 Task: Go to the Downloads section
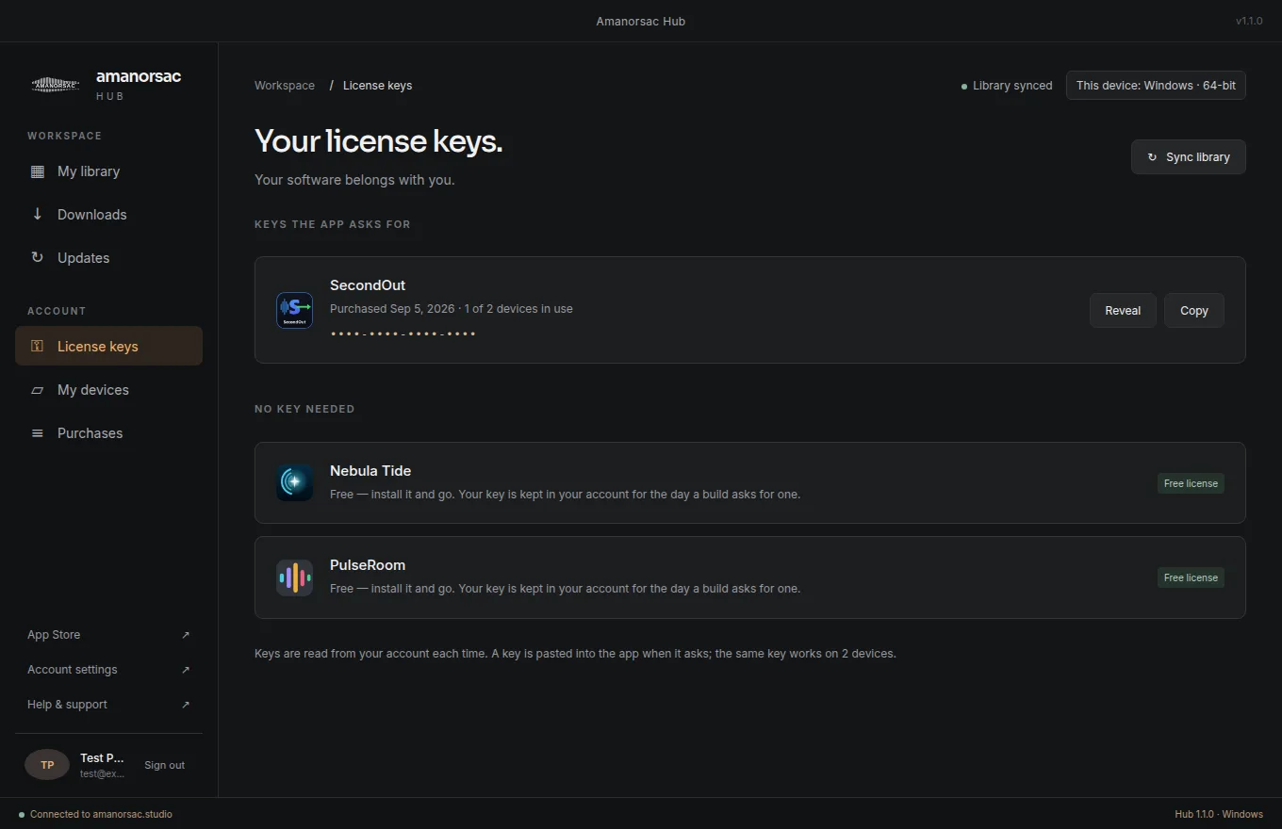coord(108,215)
